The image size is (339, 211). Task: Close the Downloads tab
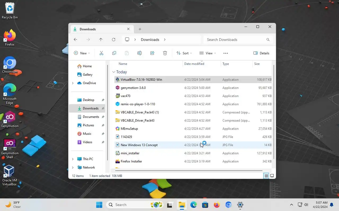pyautogui.click(x=128, y=29)
